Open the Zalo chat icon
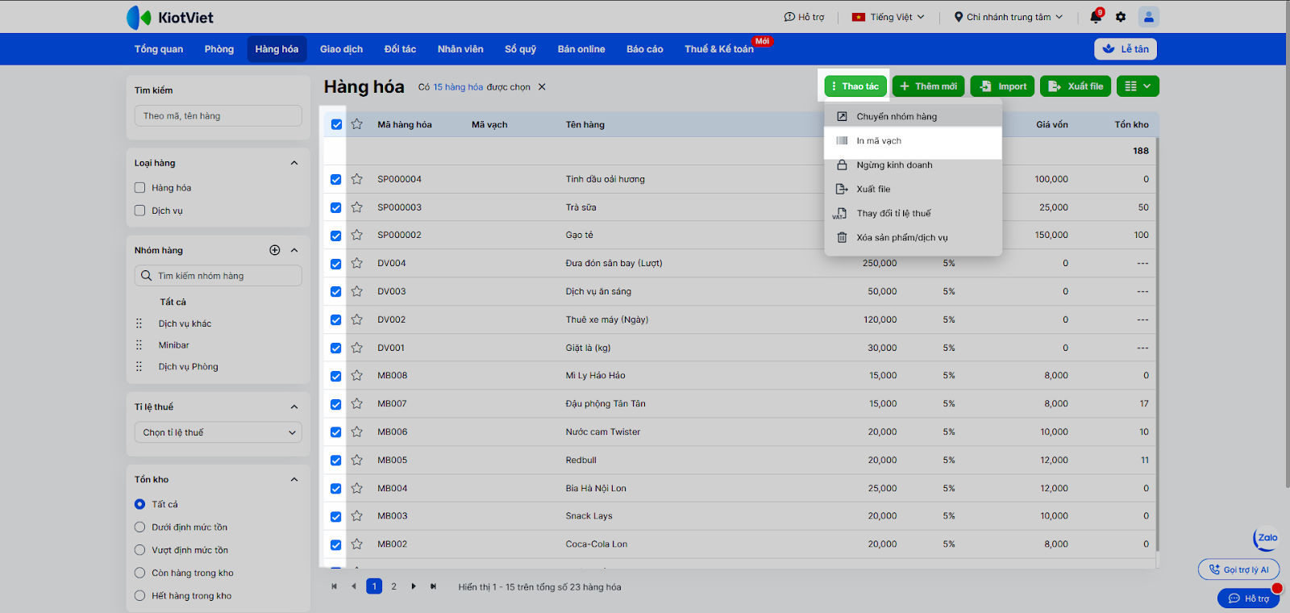The width and height of the screenshot is (1290, 613). point(1267,538)
